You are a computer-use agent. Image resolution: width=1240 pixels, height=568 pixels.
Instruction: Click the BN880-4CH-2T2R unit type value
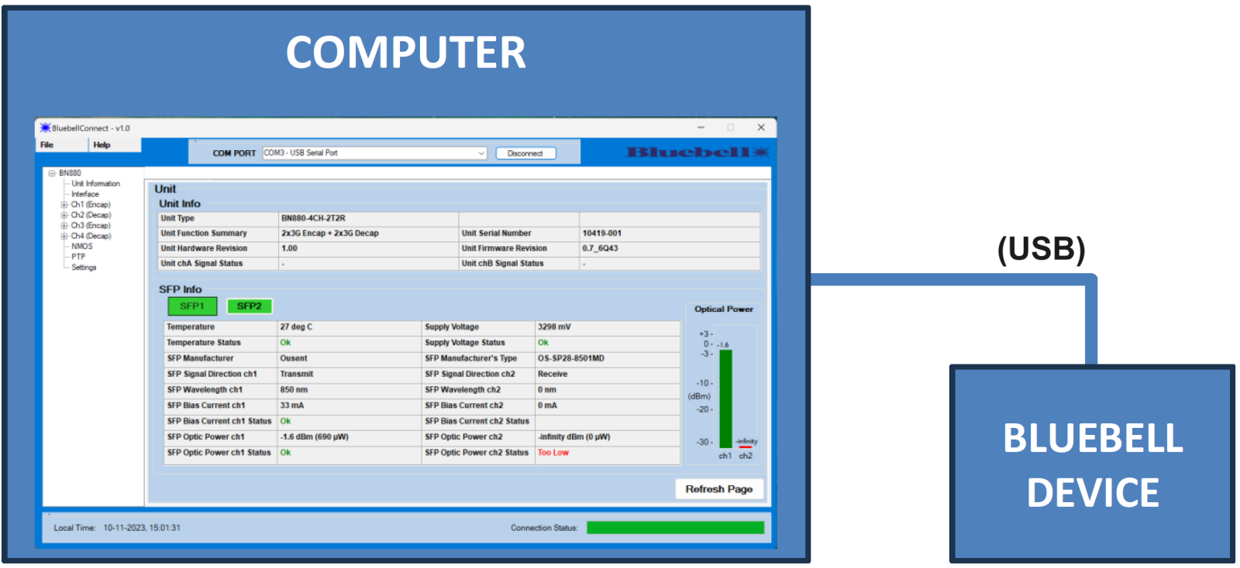[313, 218]
